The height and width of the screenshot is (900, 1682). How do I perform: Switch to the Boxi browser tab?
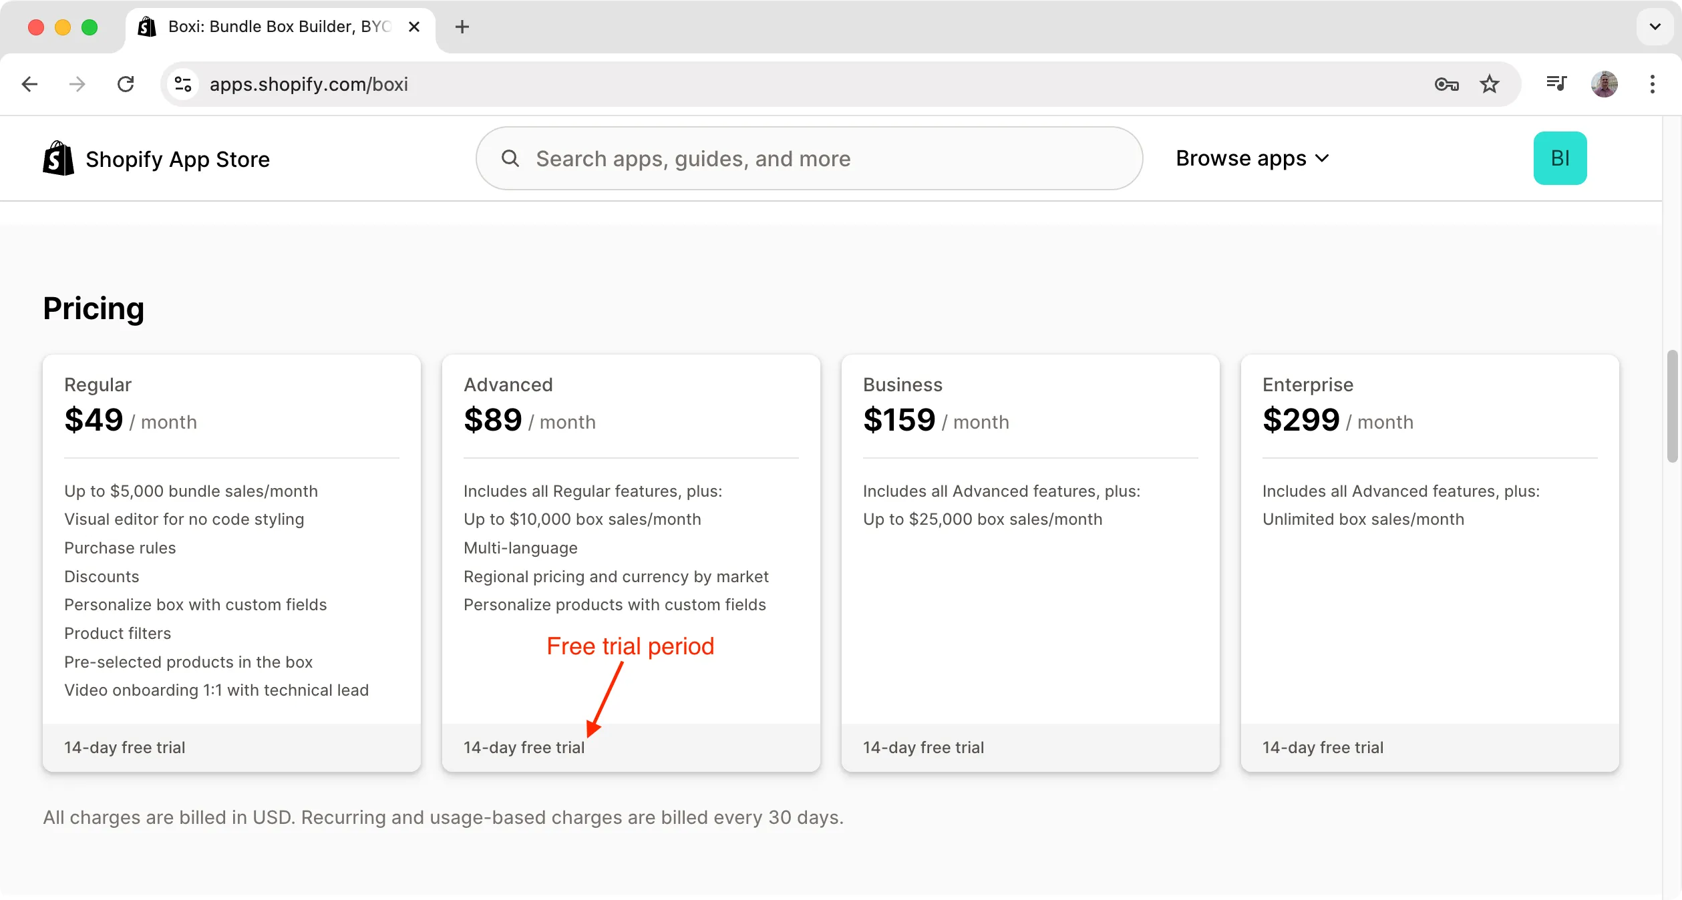[267, 27]
